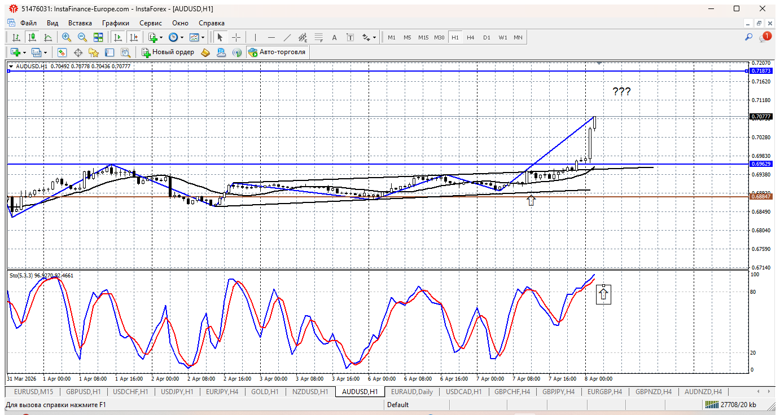Open the Вставка menu
780x415 pixels.
pos(80,23)
